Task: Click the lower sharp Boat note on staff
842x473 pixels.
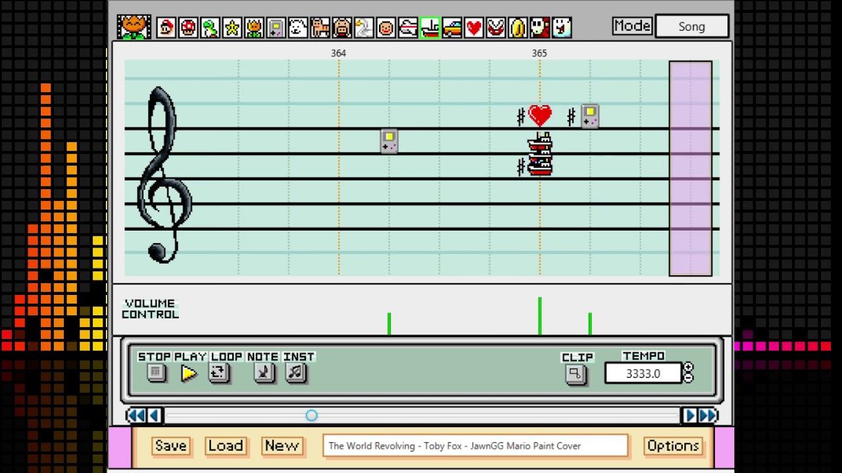Action: pos(540,166)
